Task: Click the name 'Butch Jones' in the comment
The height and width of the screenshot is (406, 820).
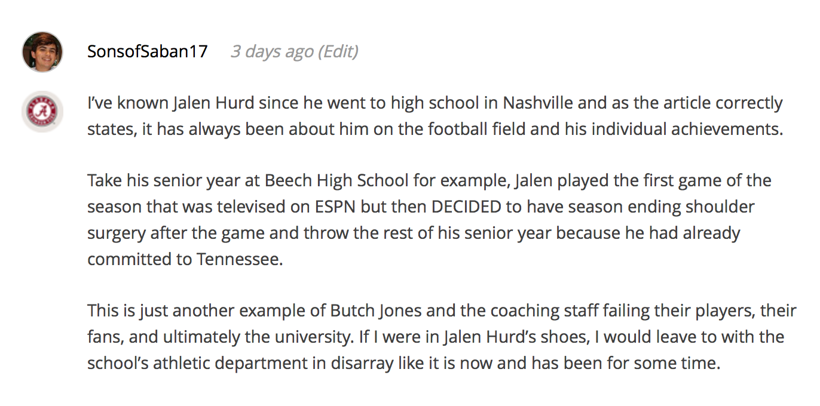Action: 378,311
